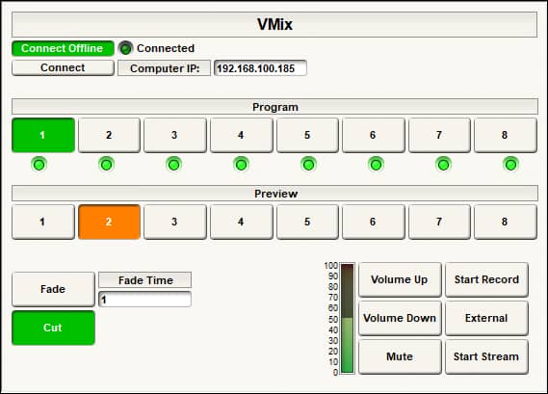Set Preview to input 3
This screenshot has height=394, width=548.
pos(174,222)
